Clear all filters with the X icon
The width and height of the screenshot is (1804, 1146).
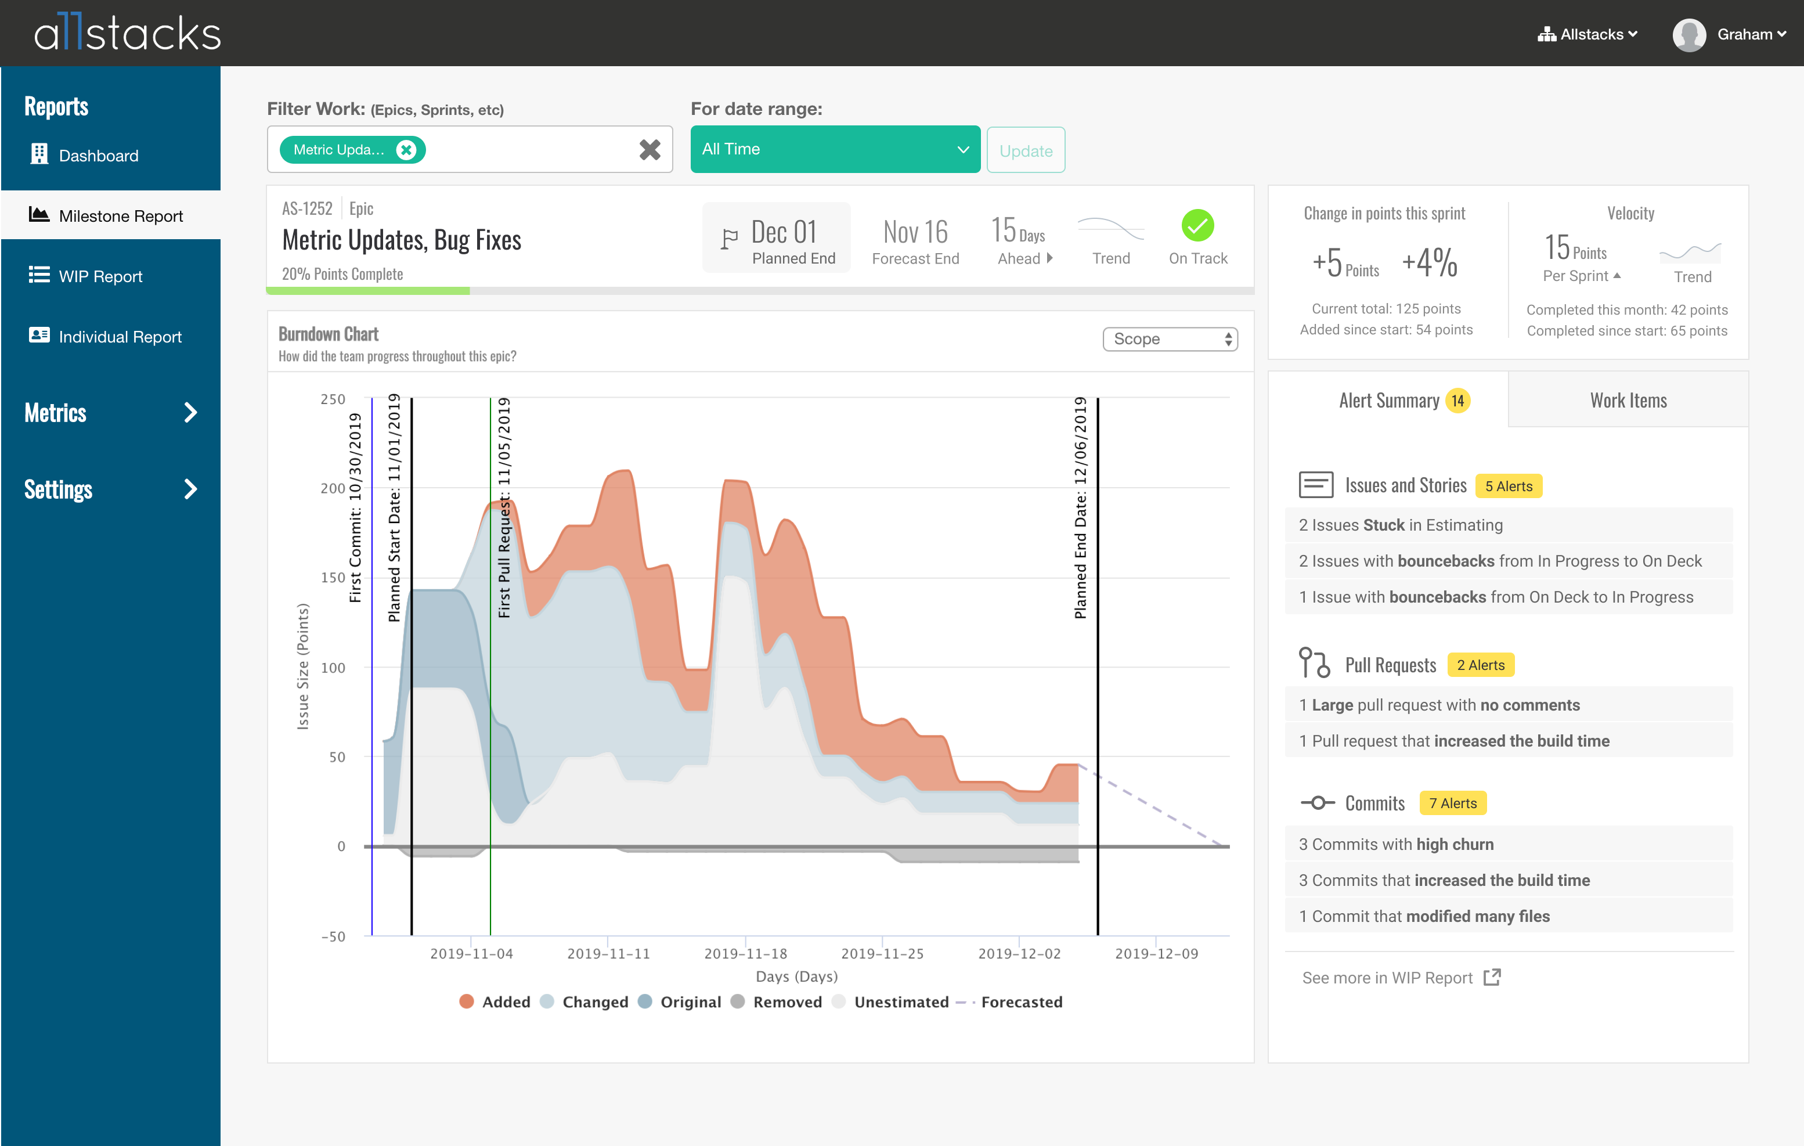[650, 150]
